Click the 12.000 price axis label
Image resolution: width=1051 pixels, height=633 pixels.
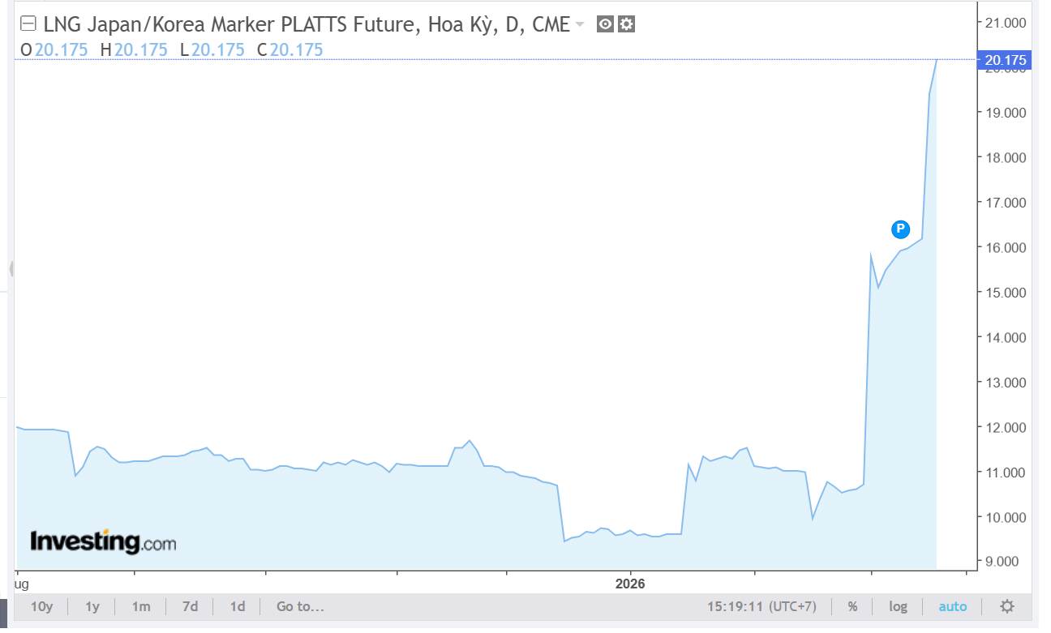tap(1004, 428)
